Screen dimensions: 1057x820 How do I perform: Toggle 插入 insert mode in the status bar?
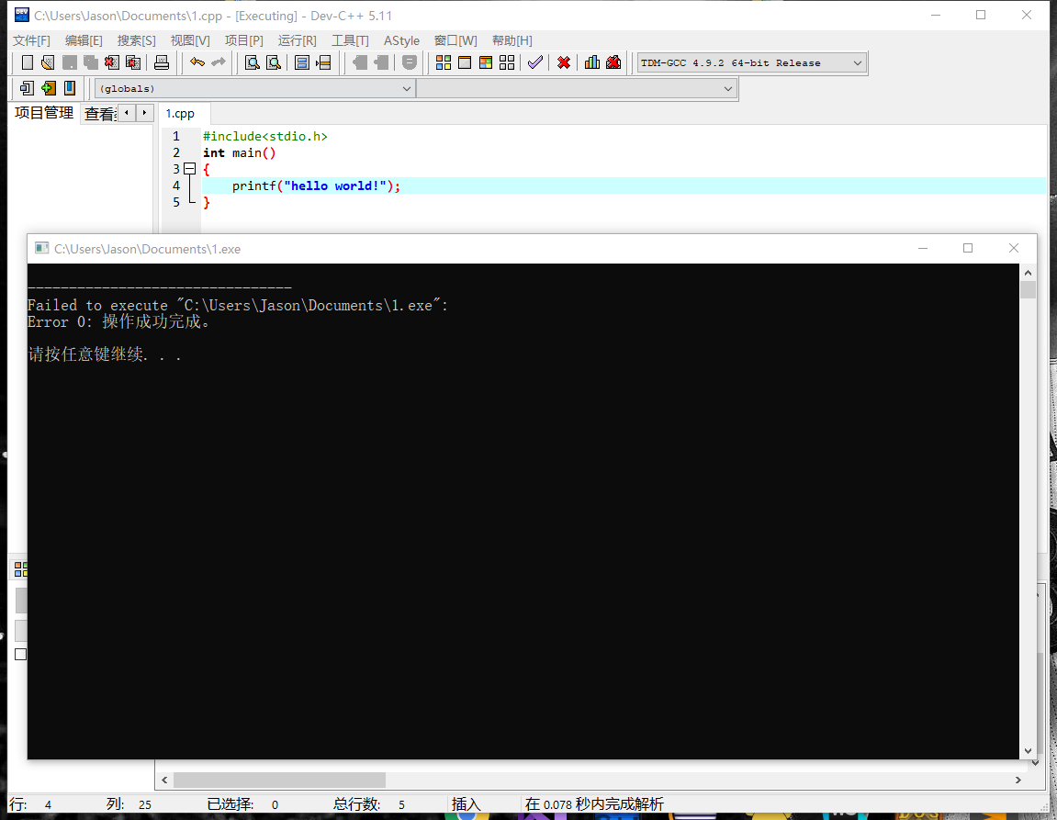466,803
